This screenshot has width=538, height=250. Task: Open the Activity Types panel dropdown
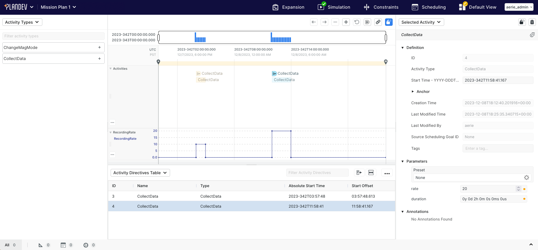(x=22, y=22)
